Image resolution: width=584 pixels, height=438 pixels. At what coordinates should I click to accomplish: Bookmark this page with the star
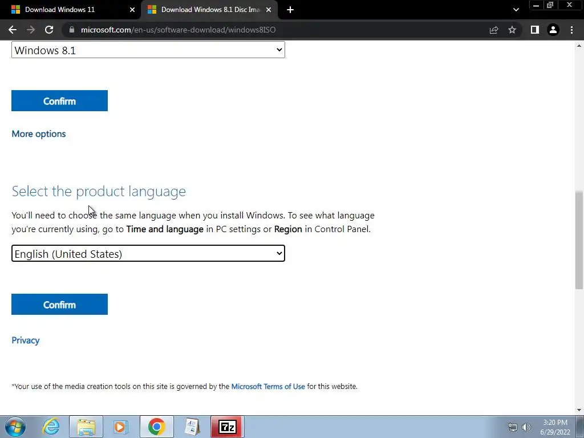512,30
